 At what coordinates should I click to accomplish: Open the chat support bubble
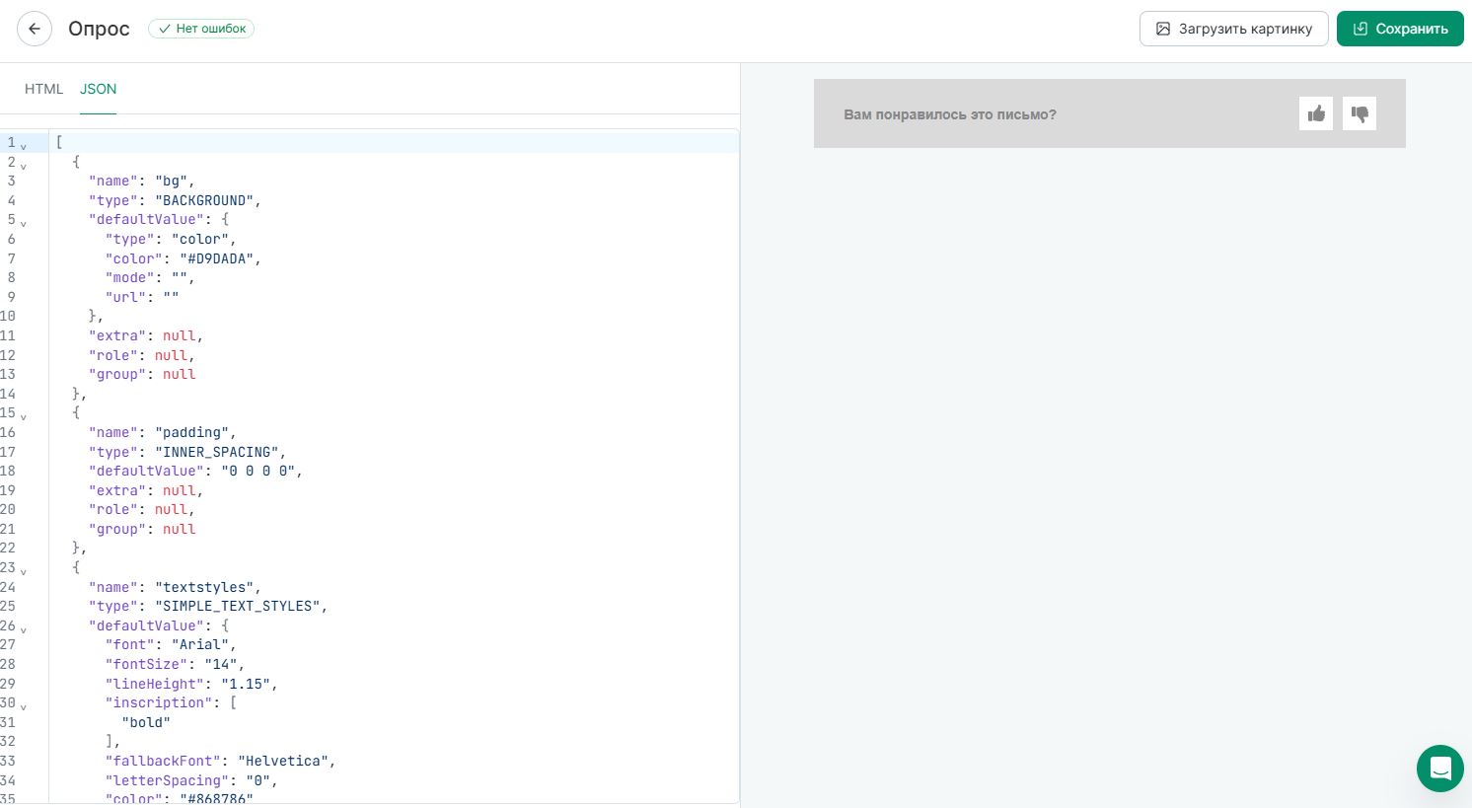coord(1440,769)
